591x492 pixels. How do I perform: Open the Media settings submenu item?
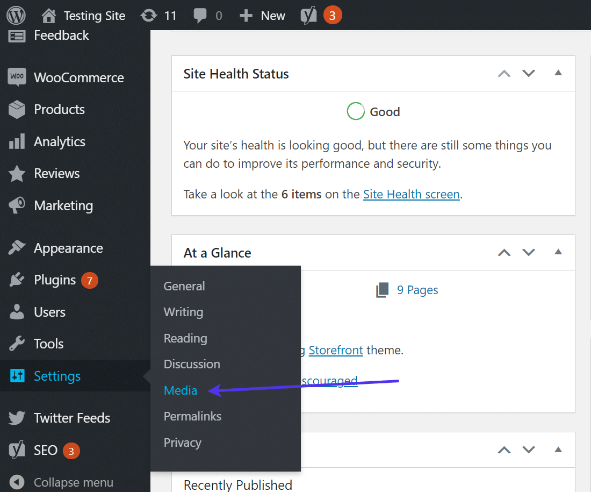(180, 390)
